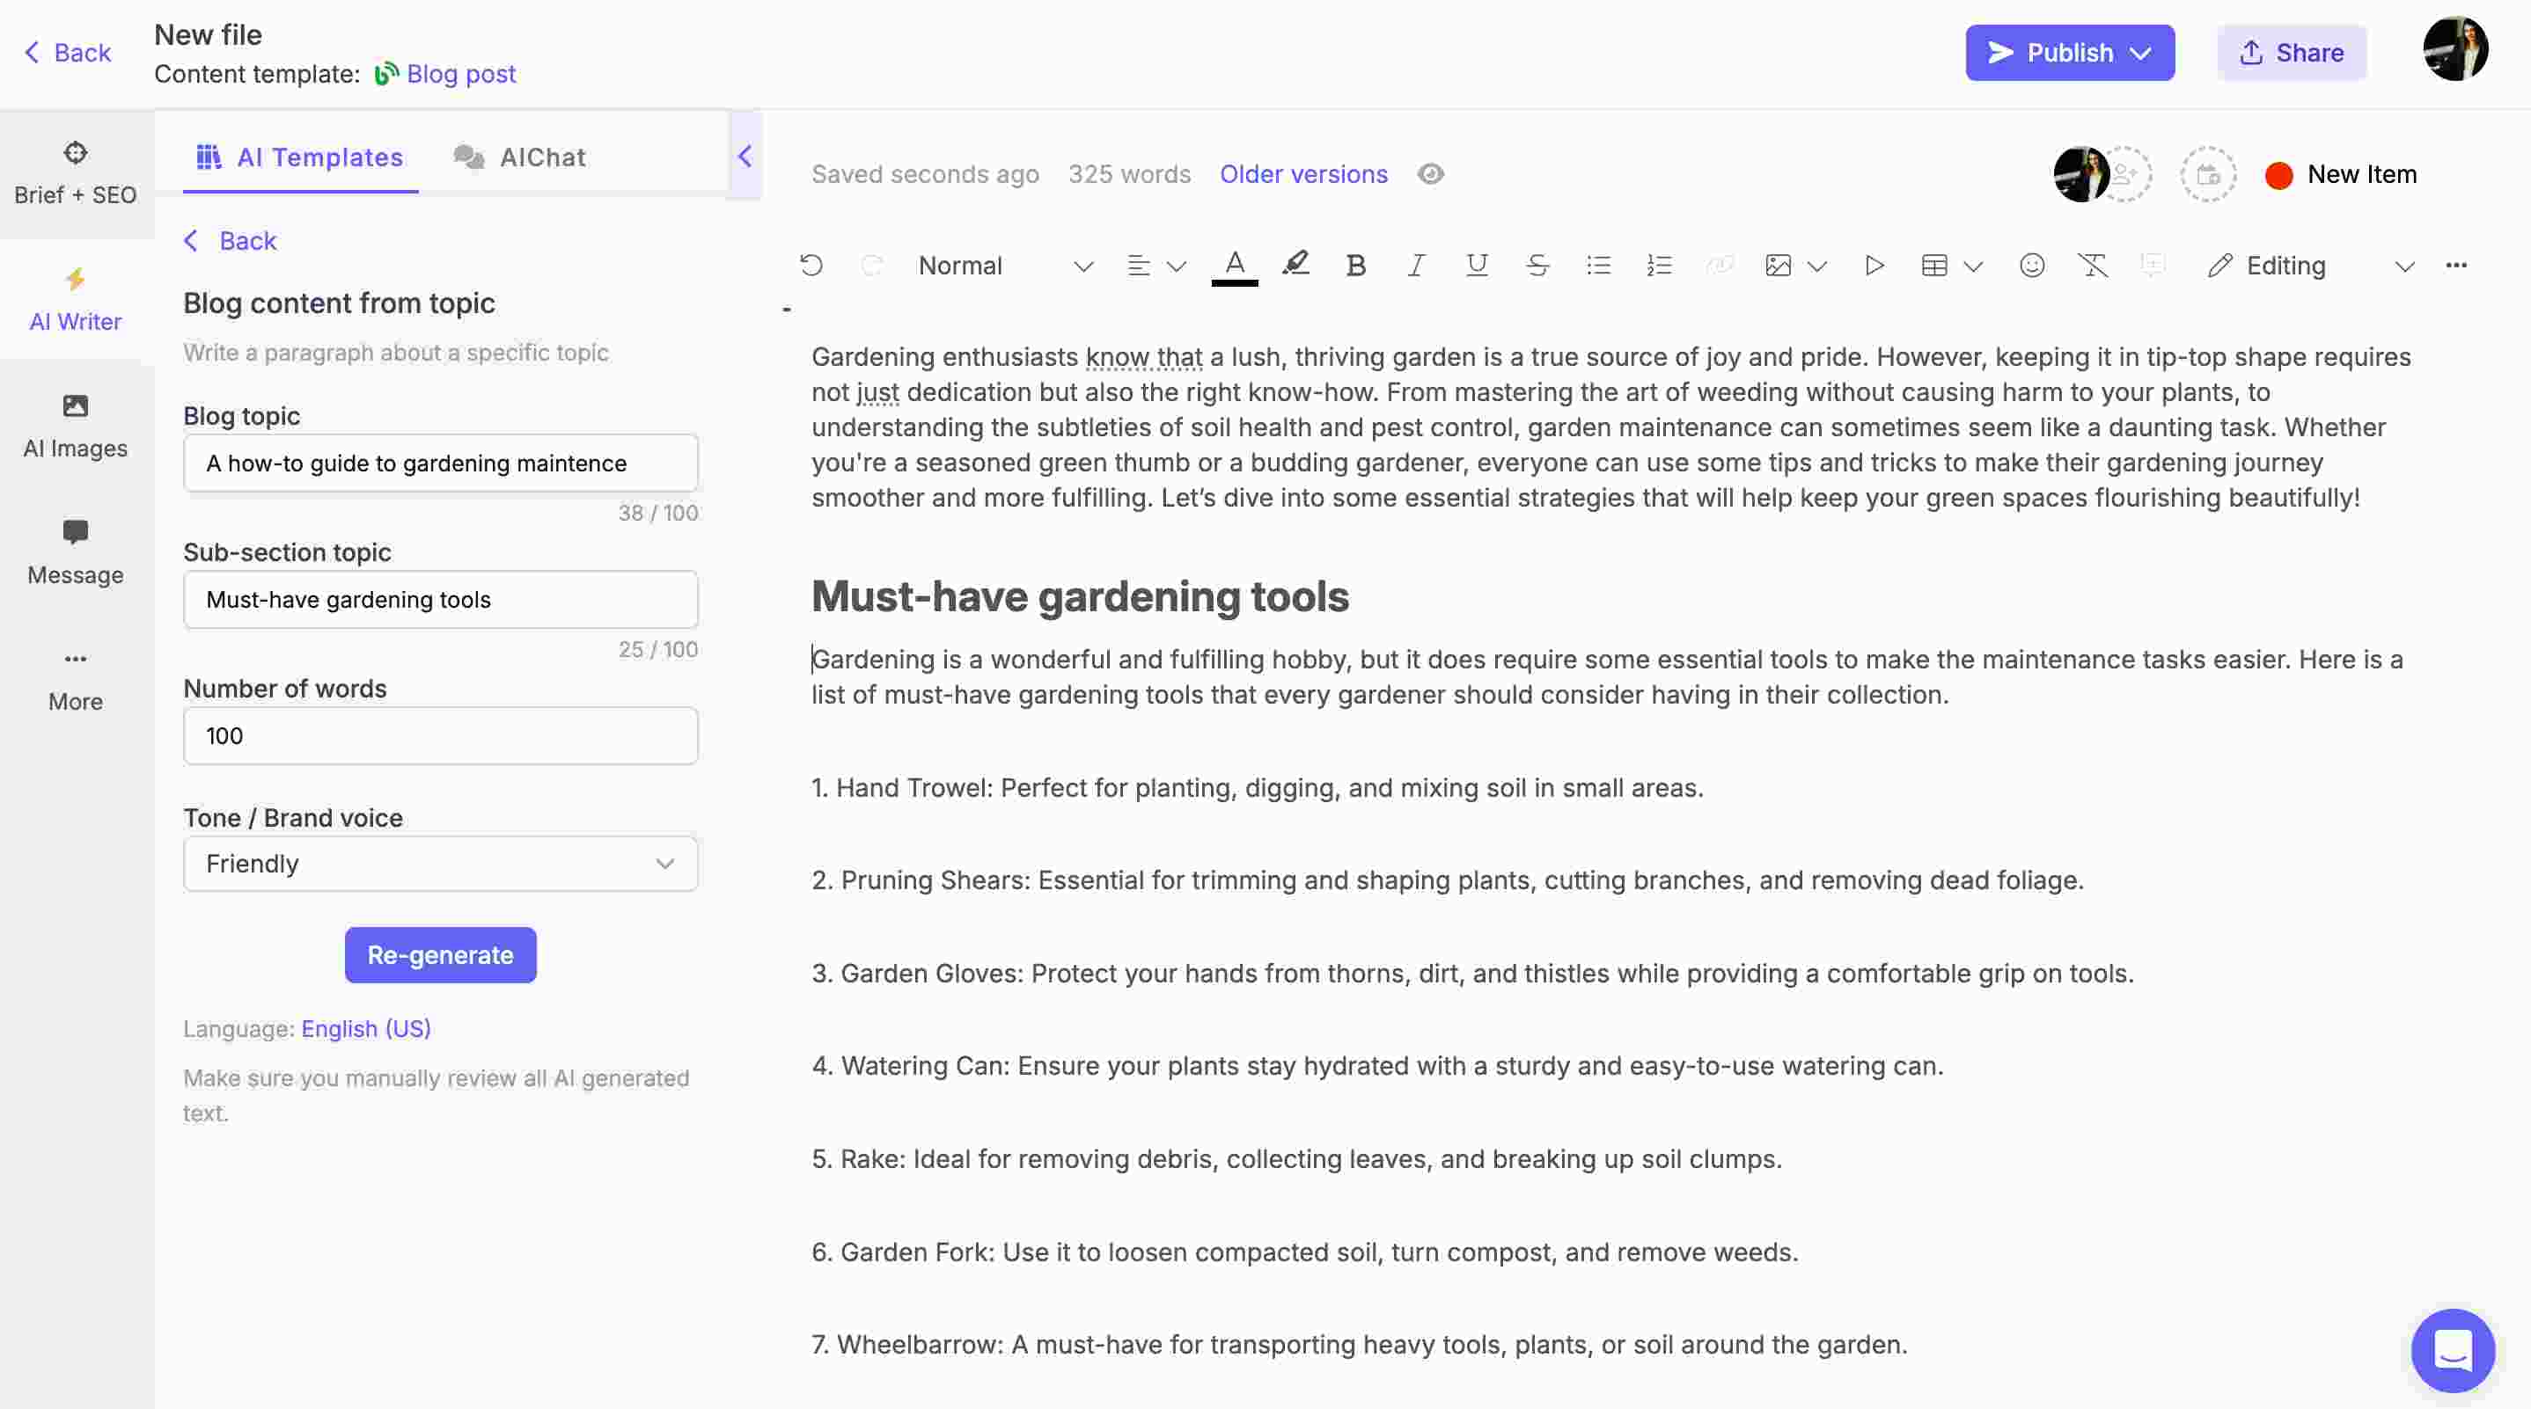Open the support chat bubble
The height and width of the screenshot is (1409, 2531).
point(2453,1350)
